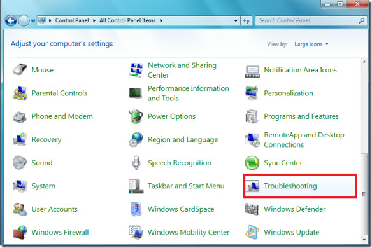Image resolution: width=372 pixels, height=248 pixels.
Task: Expand arrow after 'All Control Panel Items'
Action: 161,20
